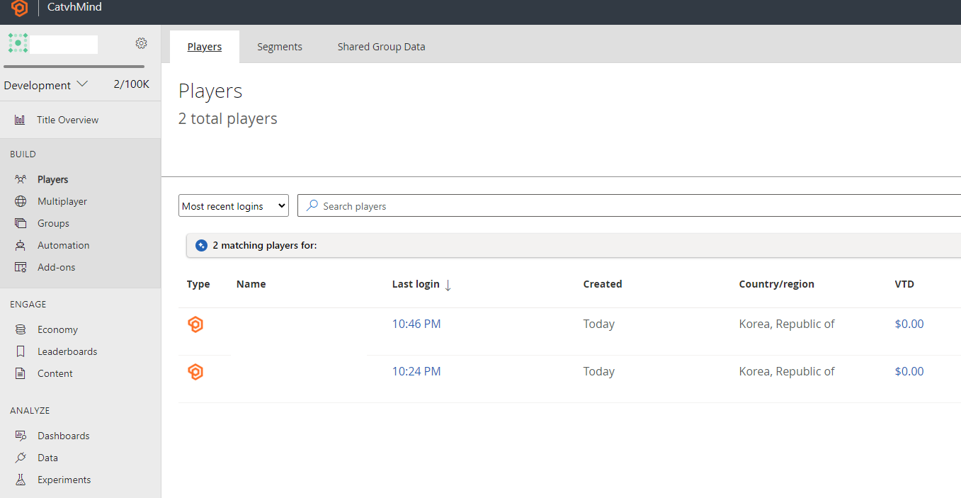Click Today in the 10:46 PM row
Image resolution: width=961 pixels, height=498 pixels.
[599, 324]
